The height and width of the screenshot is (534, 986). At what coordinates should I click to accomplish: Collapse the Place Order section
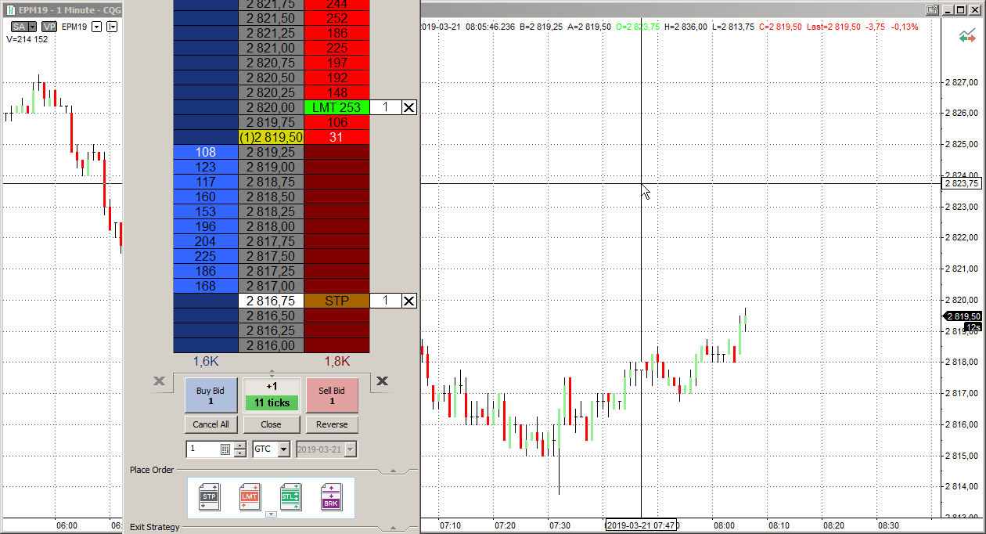394,471
